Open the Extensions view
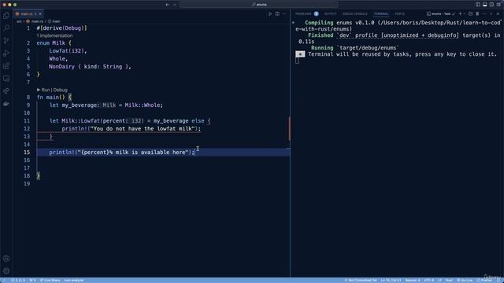 6,66
